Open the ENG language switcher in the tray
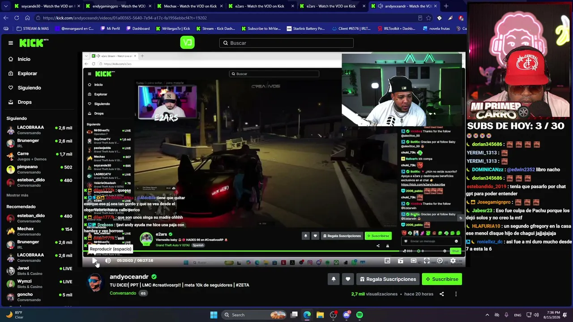 pyautogui.click(x=517, y=315)
